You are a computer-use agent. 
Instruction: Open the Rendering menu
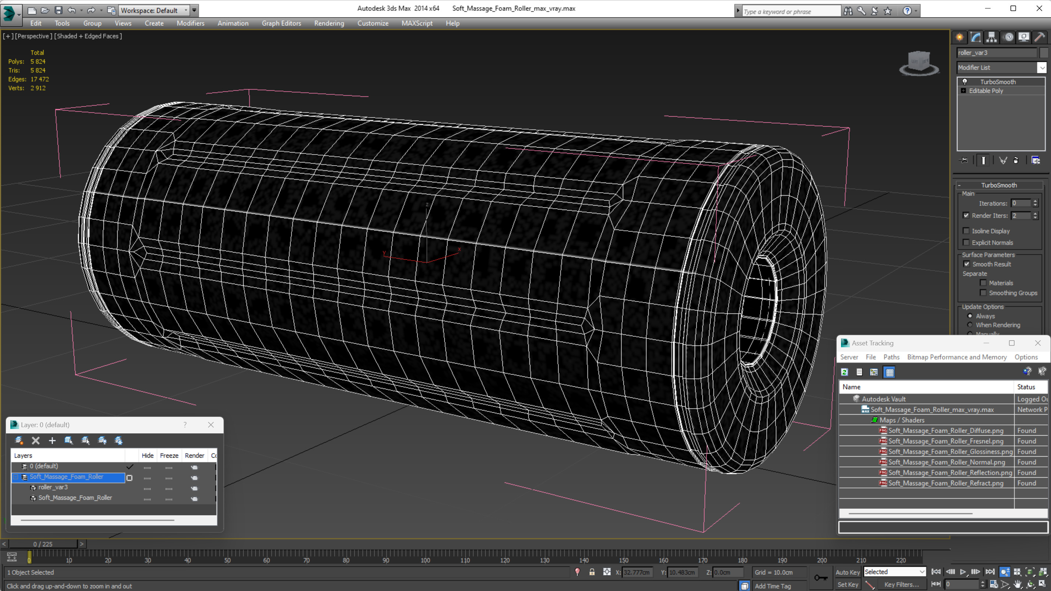tap(329, 23)
